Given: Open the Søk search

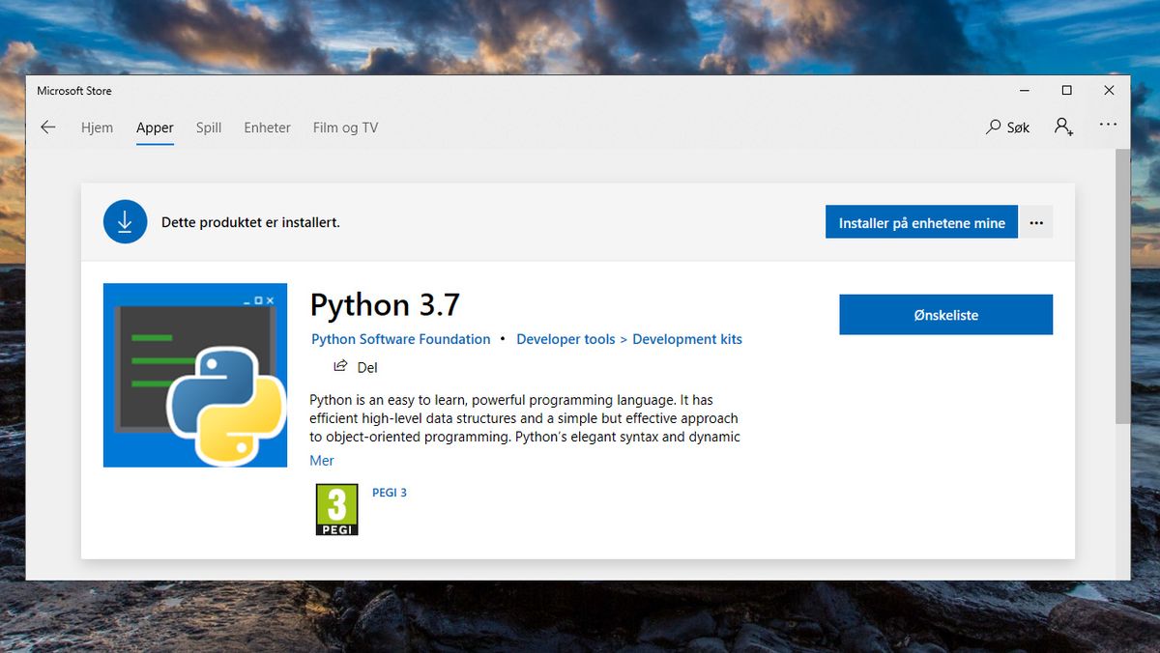Looking at the screenshot, I should click(x=1008, y=127).
